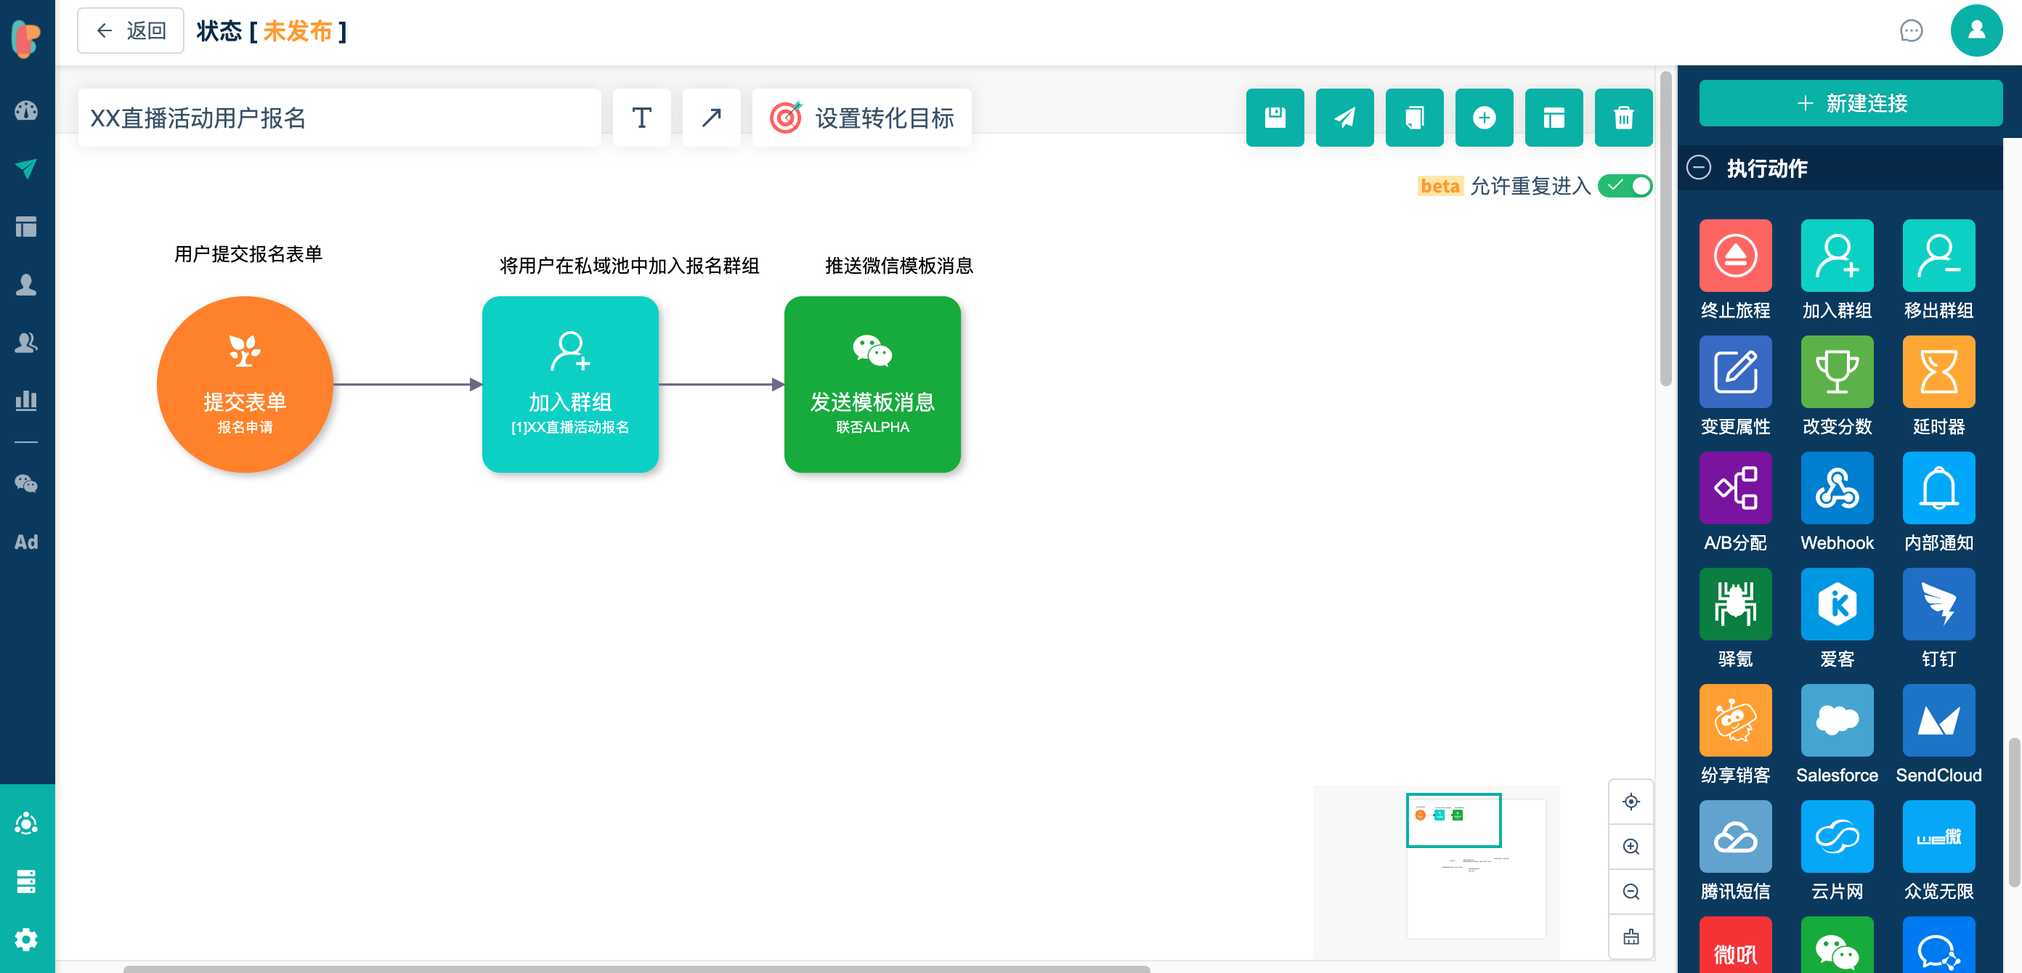Select the 内部通知 bell icon

[x=1938, y=488]
